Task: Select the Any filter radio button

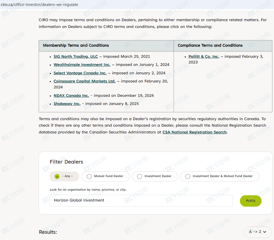Action: [x=57, y=176]
